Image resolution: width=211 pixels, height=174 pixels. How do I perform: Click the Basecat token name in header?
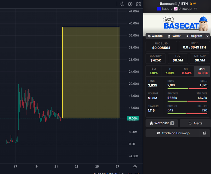point(167,4)
